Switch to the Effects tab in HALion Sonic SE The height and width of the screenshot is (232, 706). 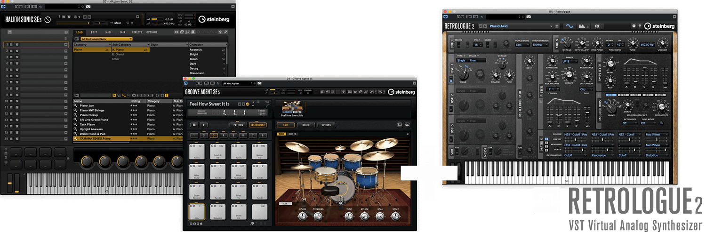(137, 32)
